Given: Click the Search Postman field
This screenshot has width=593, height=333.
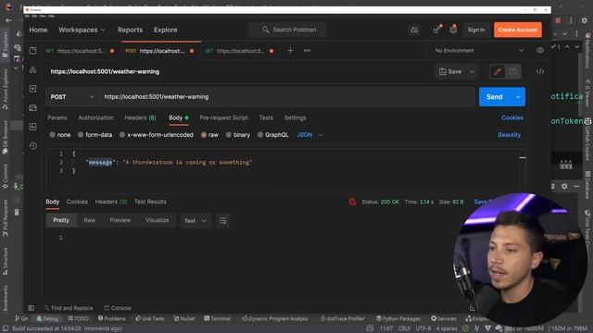Looking at the screenshot, I should pos(287,30).
